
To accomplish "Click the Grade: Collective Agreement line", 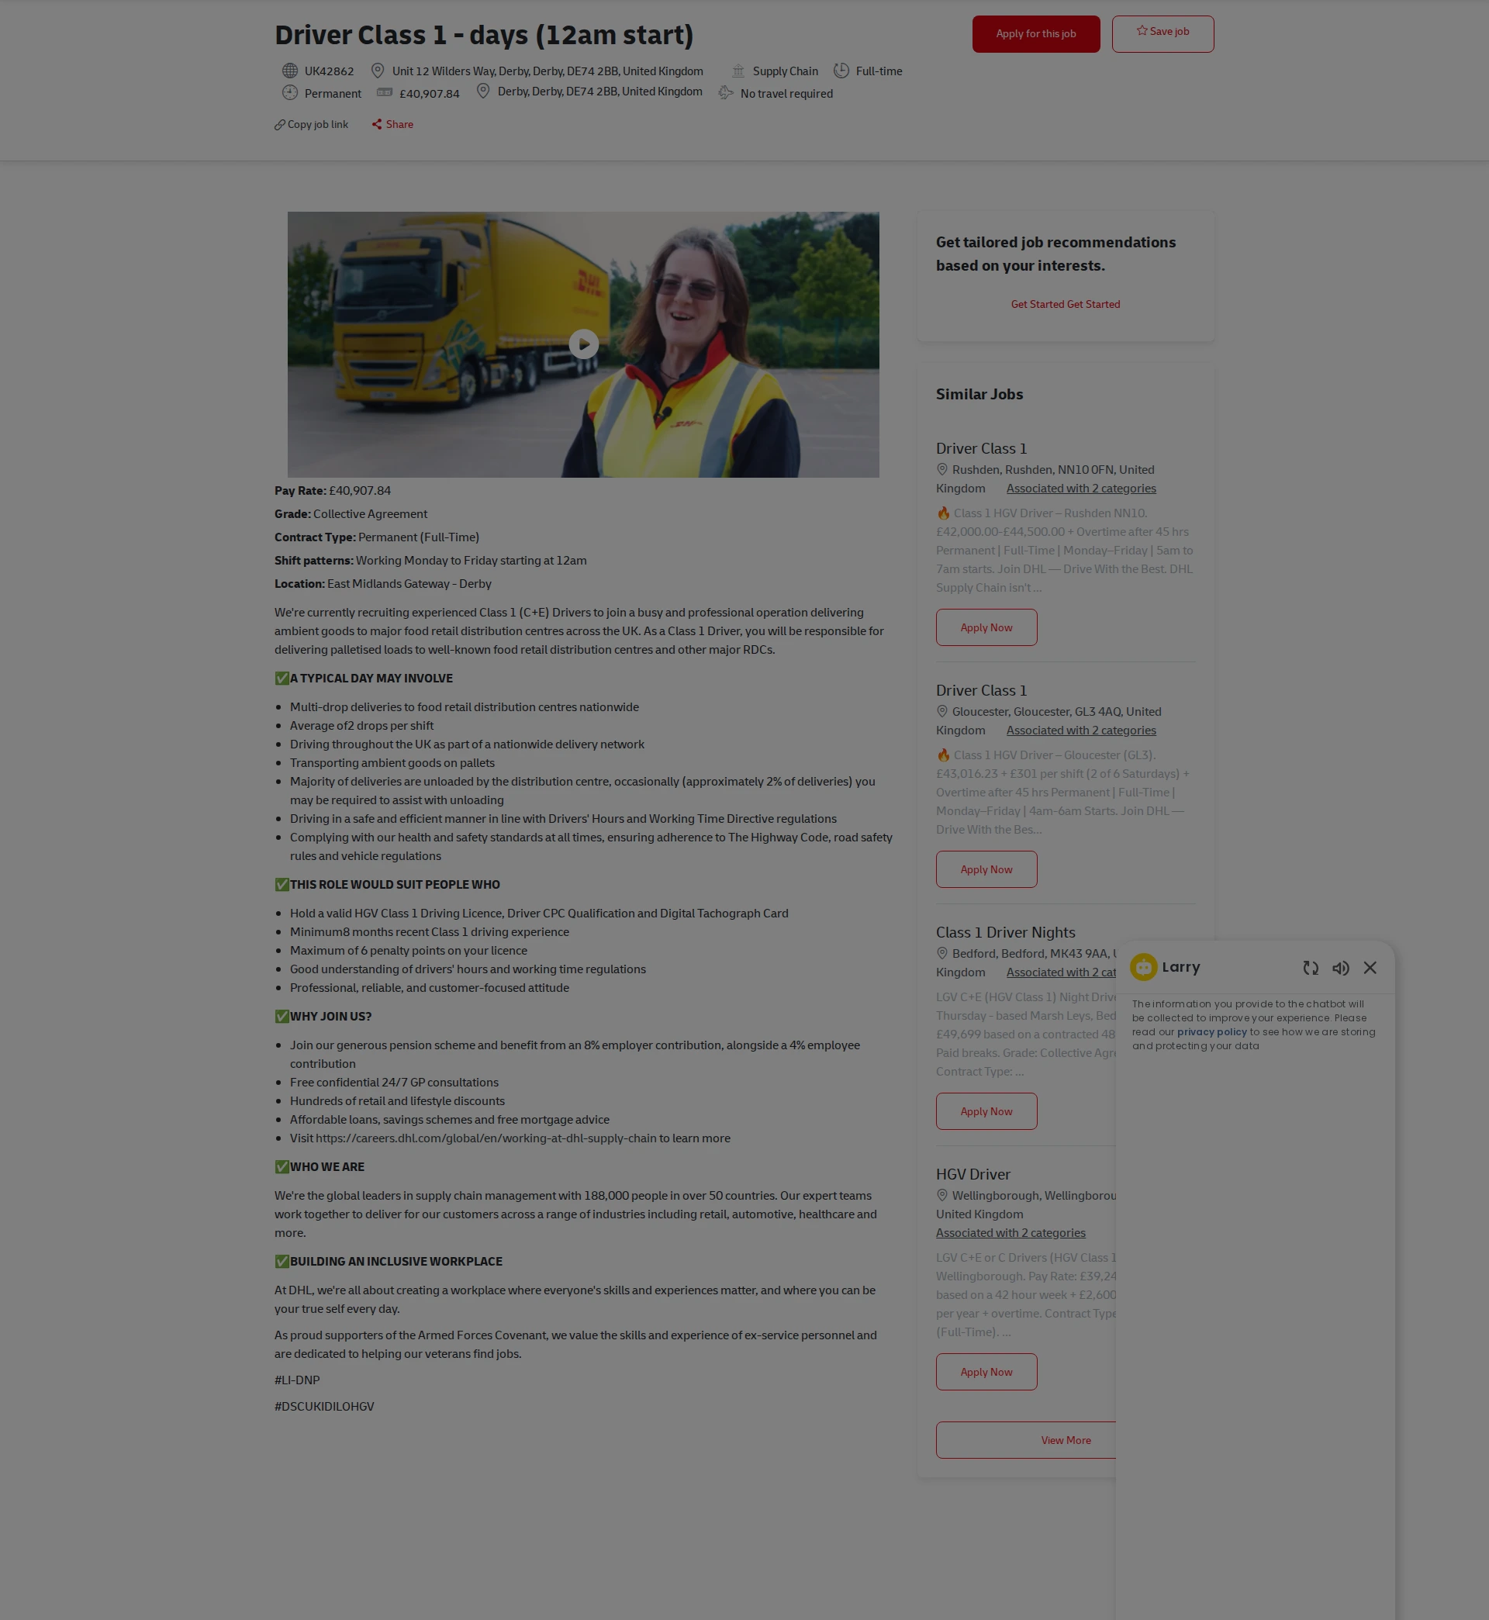I will point(351,514).
